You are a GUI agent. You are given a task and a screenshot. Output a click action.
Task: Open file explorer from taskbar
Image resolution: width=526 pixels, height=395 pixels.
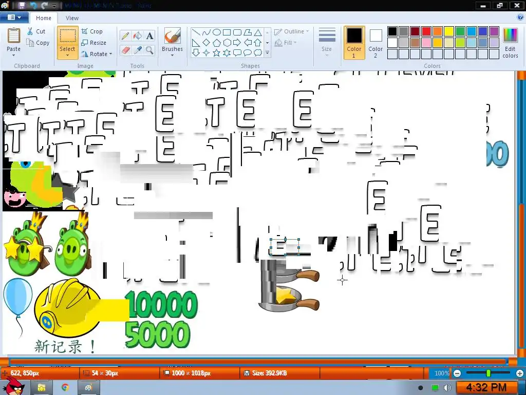pyautogui.click(x=41, y=388)
